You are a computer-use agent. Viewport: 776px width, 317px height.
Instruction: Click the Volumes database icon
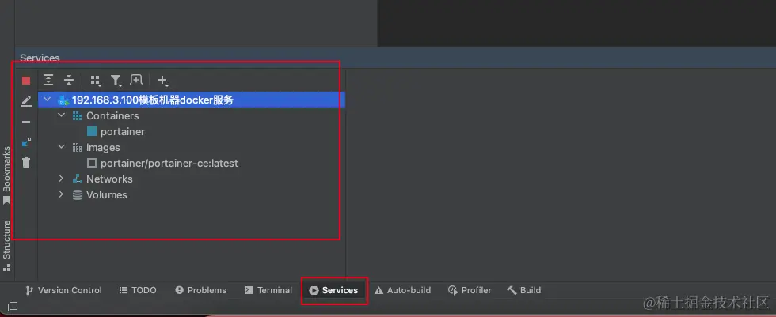tap(78, 195)
